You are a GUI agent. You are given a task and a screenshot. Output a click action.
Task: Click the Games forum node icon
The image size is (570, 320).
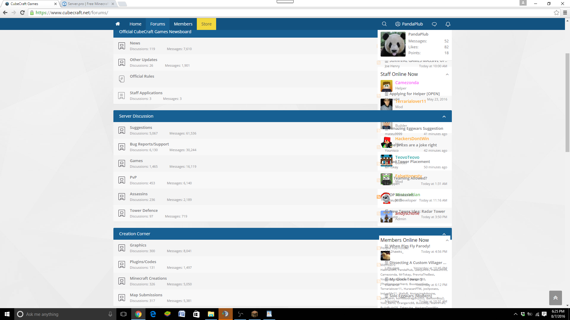pyautogui.click(x=122, y=163)
